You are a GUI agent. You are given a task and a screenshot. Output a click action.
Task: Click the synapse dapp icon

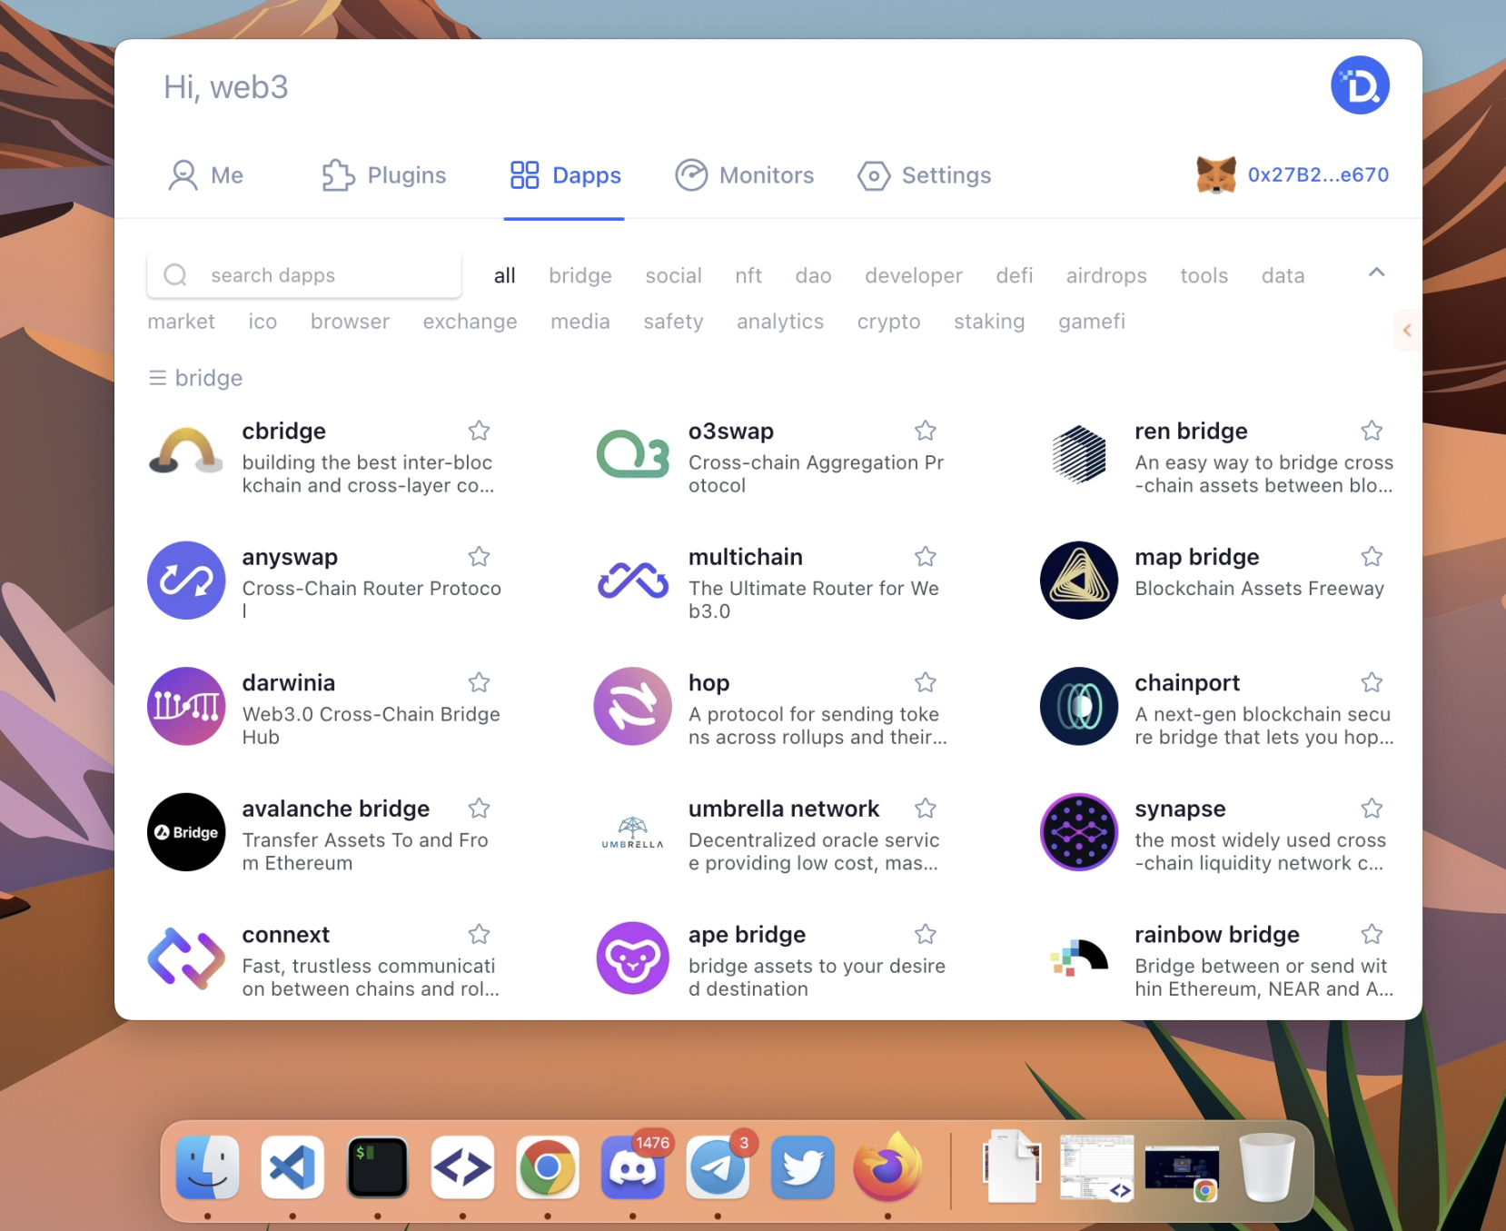(x=1078, y=832)
